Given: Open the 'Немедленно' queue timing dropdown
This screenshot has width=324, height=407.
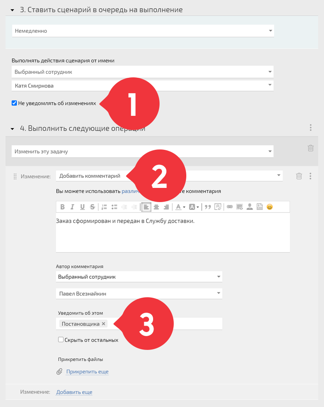Looking at the screenshot, I should 143,31.
